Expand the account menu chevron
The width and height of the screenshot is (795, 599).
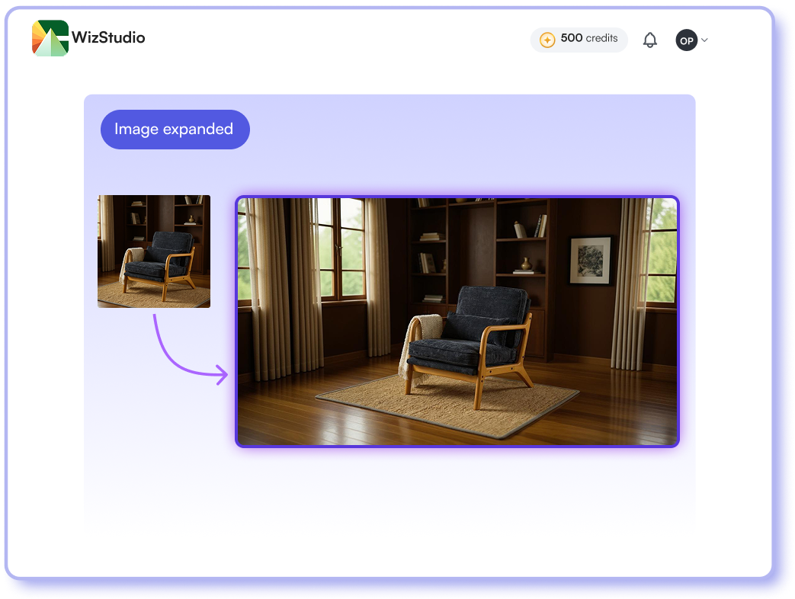tap(704, 40)
